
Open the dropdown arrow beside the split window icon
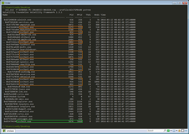[177, 131]
